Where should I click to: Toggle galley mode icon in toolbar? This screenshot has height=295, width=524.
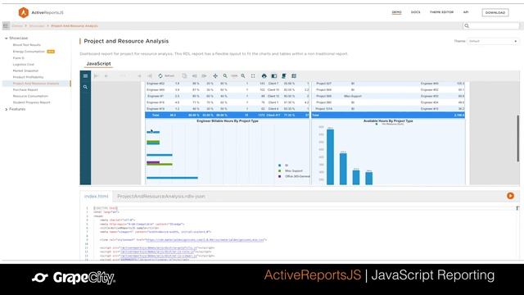tap(294, 76)
